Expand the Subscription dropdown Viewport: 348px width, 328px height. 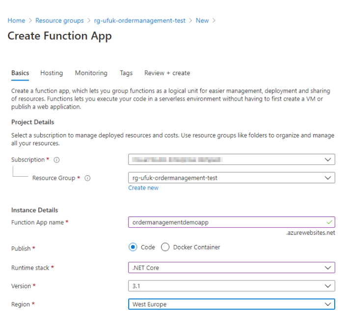coord(232,160)
